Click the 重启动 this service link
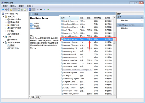The height and width of the screenshot is (103, 145). 33,28
